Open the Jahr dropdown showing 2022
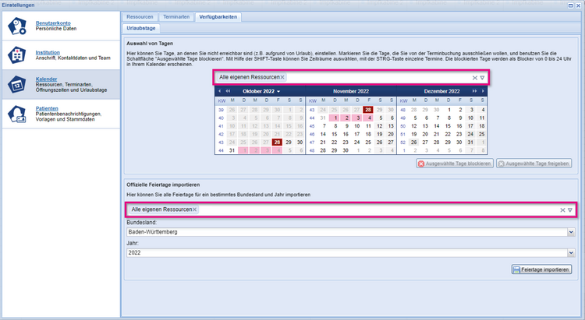The width and height of the screenshot is (585, 320). tap(571, 252)
